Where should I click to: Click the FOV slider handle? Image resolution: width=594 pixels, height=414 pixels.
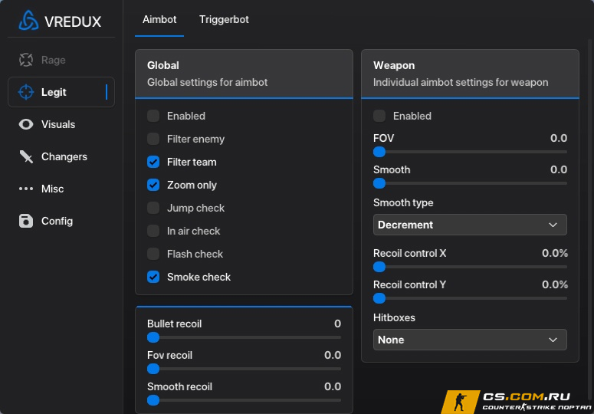[379, 152]
